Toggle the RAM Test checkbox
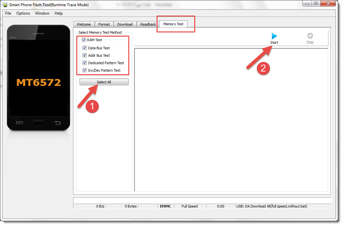This screenshot has height=226, width=343. [x=84, y=40]
